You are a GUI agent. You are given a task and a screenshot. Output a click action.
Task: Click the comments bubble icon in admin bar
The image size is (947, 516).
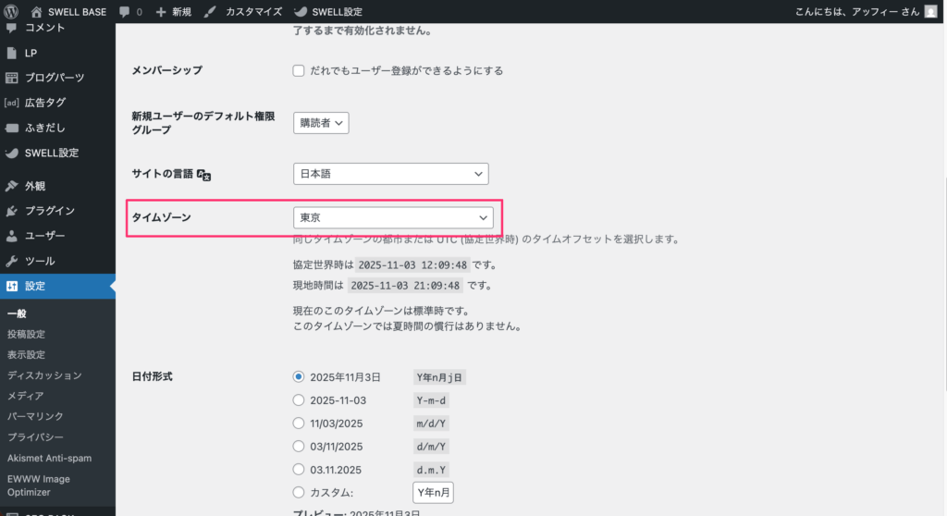tap(125, 12)
